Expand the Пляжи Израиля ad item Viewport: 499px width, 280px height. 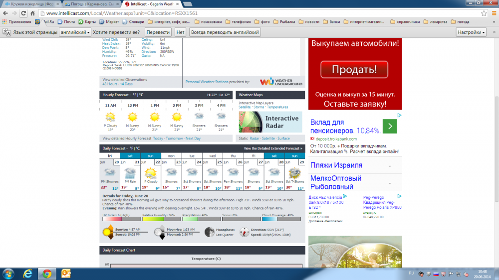click(390, 166)
